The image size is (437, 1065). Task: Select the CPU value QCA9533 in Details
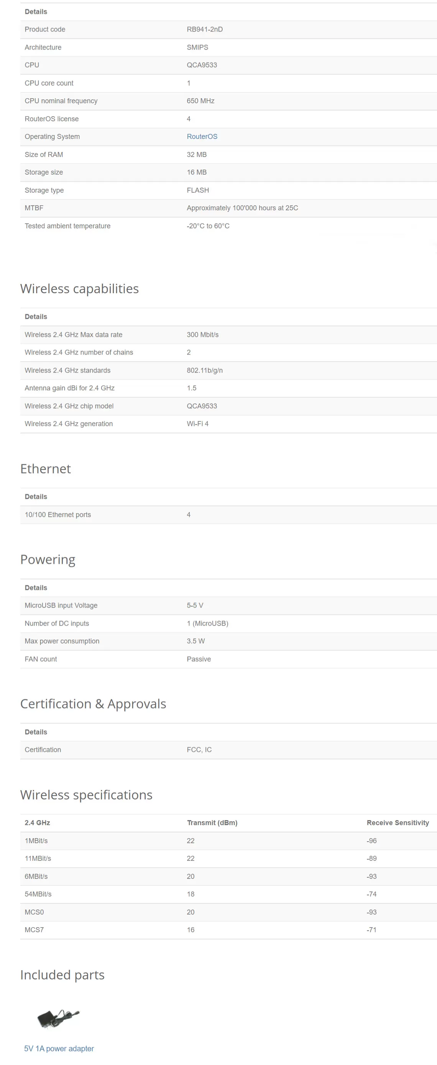coord(202,65)
